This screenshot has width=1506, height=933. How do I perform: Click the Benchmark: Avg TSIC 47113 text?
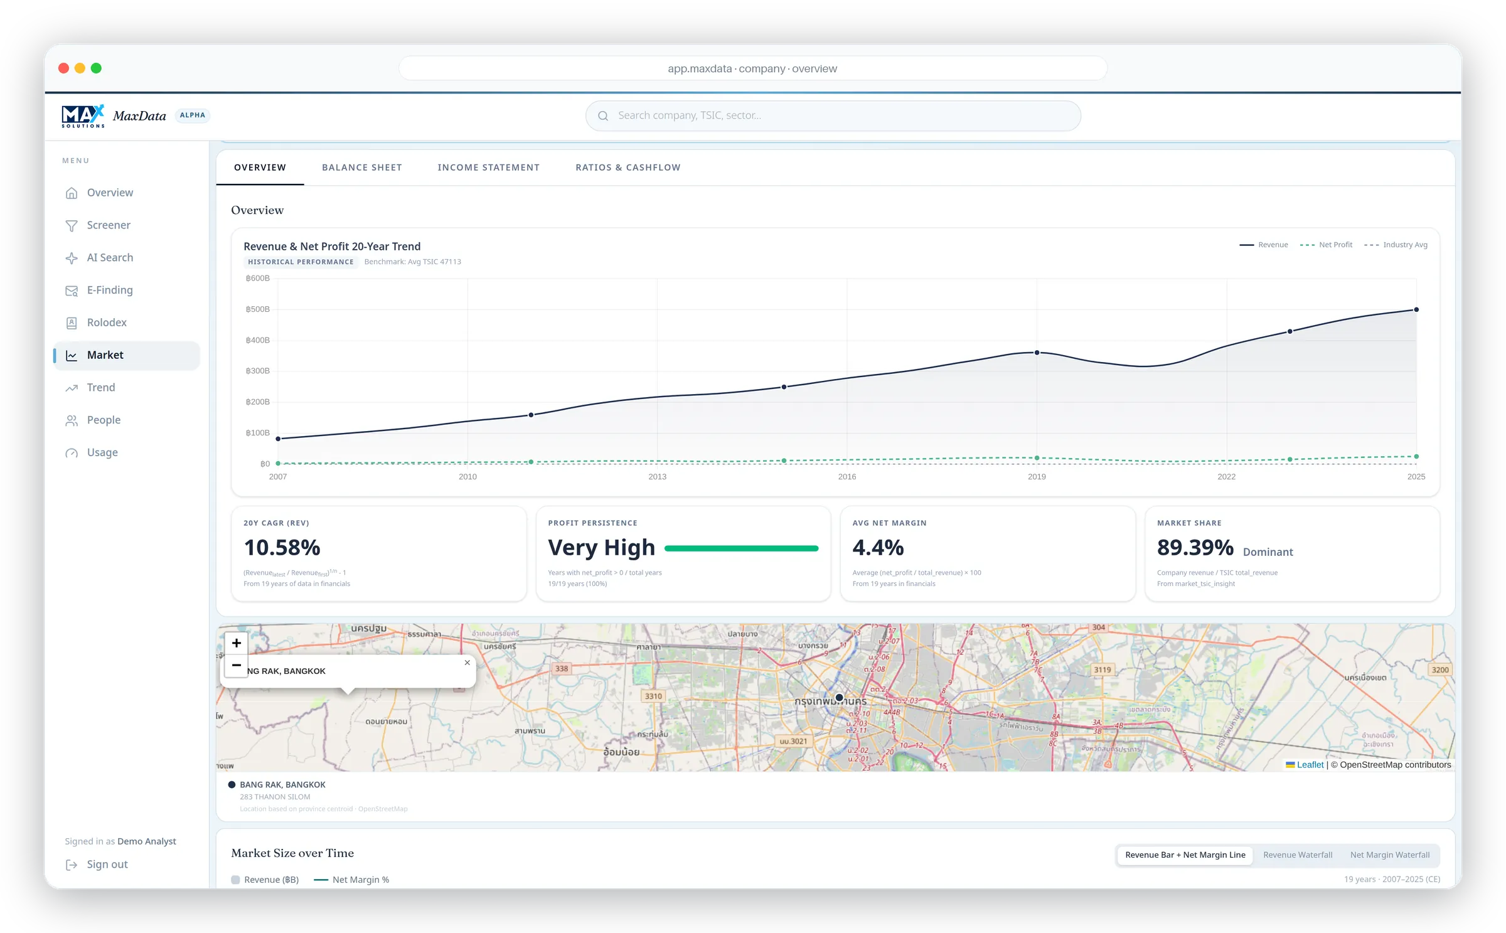412,262
